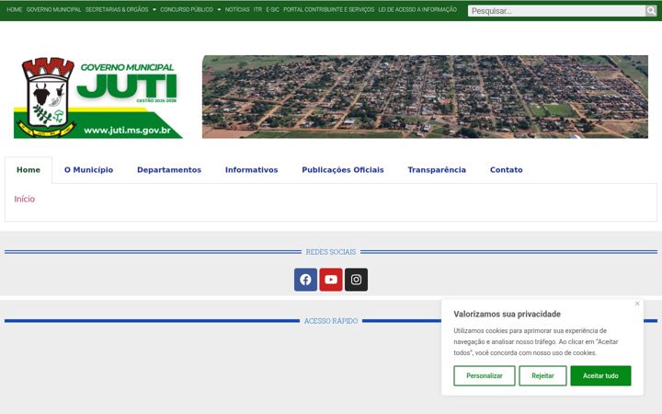Expand the Concurso Público dropdown arrow
The height and width of the screenshot is (414, 662).
(219, 9)
